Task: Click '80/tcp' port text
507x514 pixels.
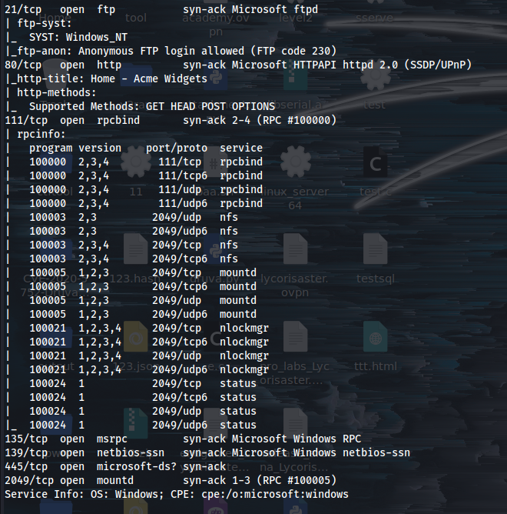Action: [23, 65]
